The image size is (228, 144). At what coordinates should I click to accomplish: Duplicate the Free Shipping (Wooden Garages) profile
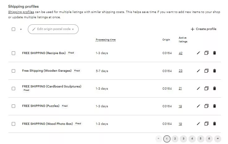pos(206,71)
